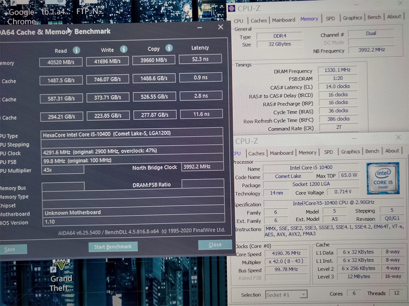Viewport: 409px width, 306px height.
Task: Click the CPU FSB field showing 99.8 MHz
Action: click(132, 159)
